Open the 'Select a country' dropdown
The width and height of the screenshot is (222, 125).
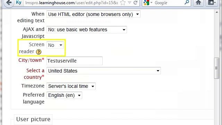[104, 71]
